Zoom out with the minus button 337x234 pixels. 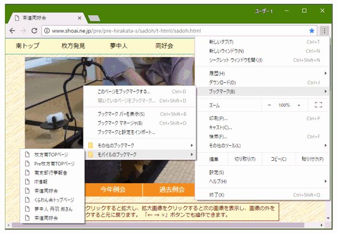(x=269, y=105)
